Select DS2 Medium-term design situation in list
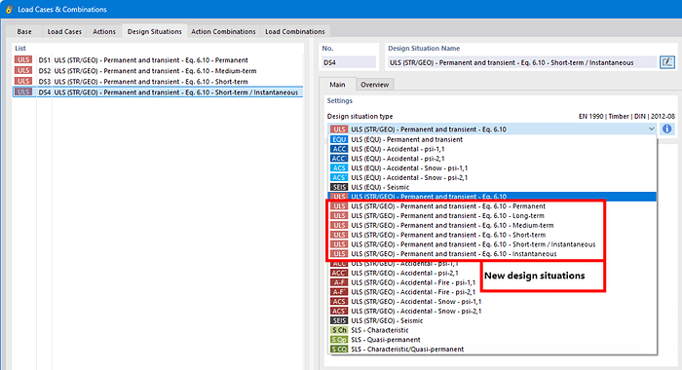The height and width of the screenshot is (370, 682). (158, 71)
